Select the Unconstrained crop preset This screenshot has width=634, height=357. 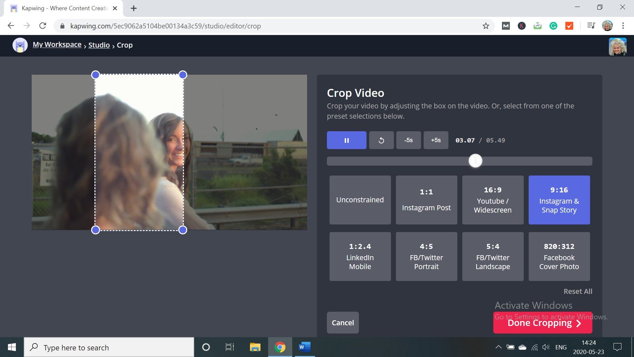pyautogui.click(x=360, y=200)
